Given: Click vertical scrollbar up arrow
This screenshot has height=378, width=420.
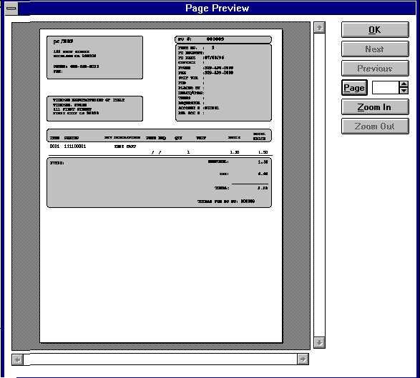Looking at the screenshot, I should [320, 28].
